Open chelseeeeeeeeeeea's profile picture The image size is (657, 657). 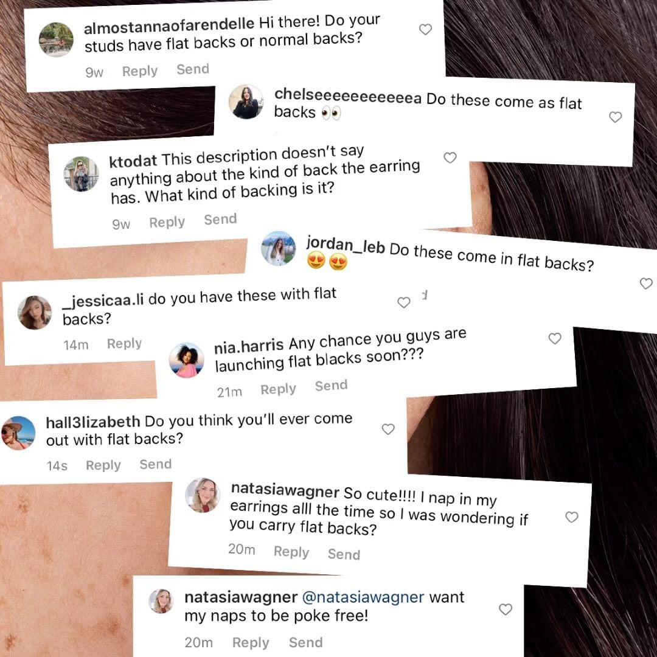click(246, 102)
